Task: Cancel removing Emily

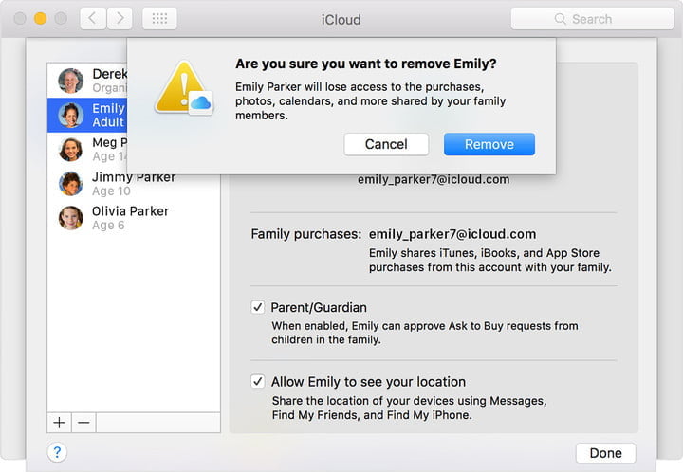Action: pyautogui.click(x=386, y=144)
